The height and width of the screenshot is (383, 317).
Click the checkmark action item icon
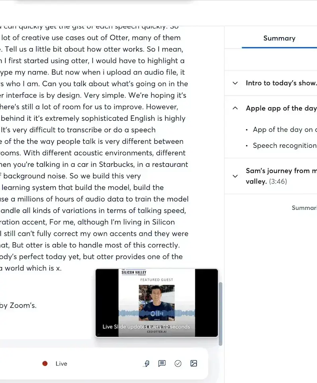(x=178, y=363)
